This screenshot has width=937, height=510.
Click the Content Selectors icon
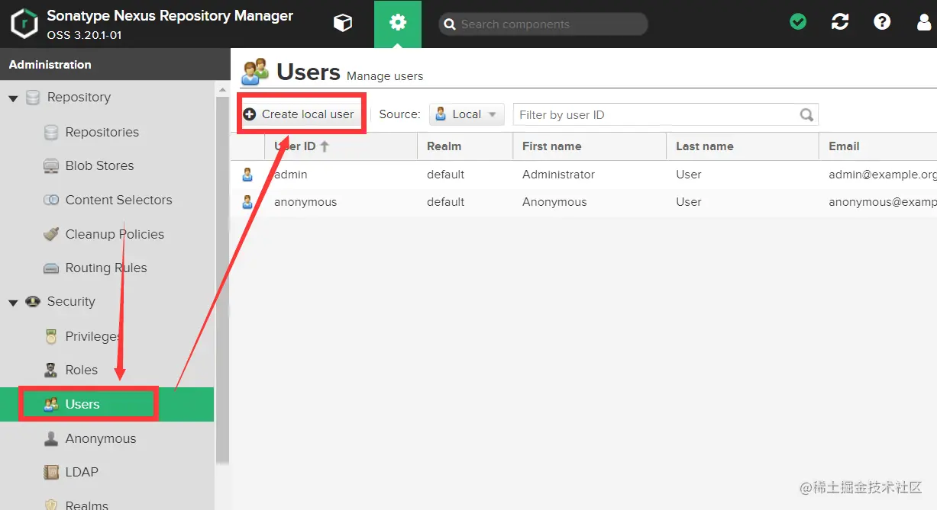(51, 200)
